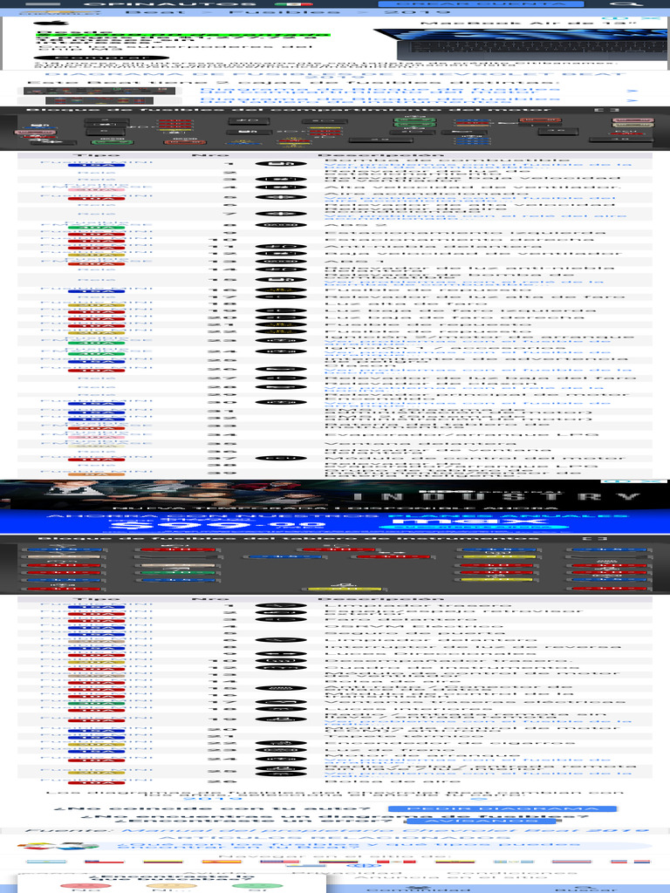The width and height of the screenshot is (670, 893).
Task: Expand the instrument panel fuse block diagram to fullscreen
Action: [595, 538]
